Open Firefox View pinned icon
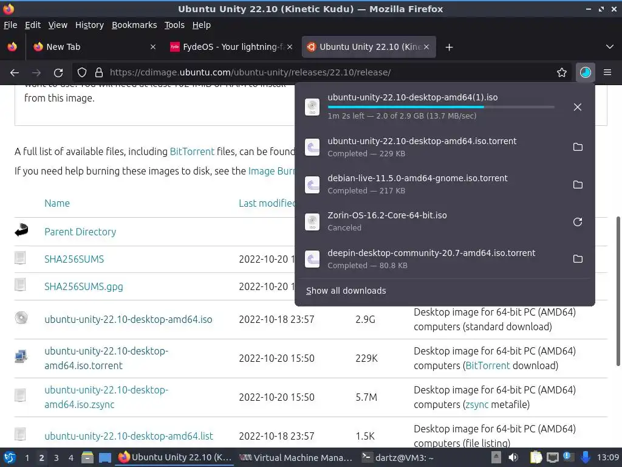Viewport: 622px width, 467px height. [12, 47]
